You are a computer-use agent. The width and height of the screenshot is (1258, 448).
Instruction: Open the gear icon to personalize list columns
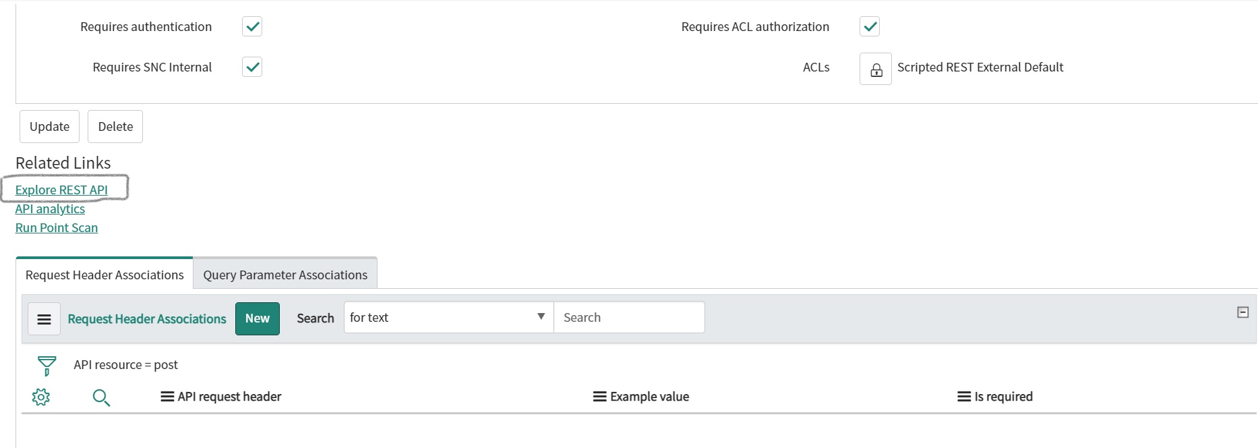[x=41, y=397]
